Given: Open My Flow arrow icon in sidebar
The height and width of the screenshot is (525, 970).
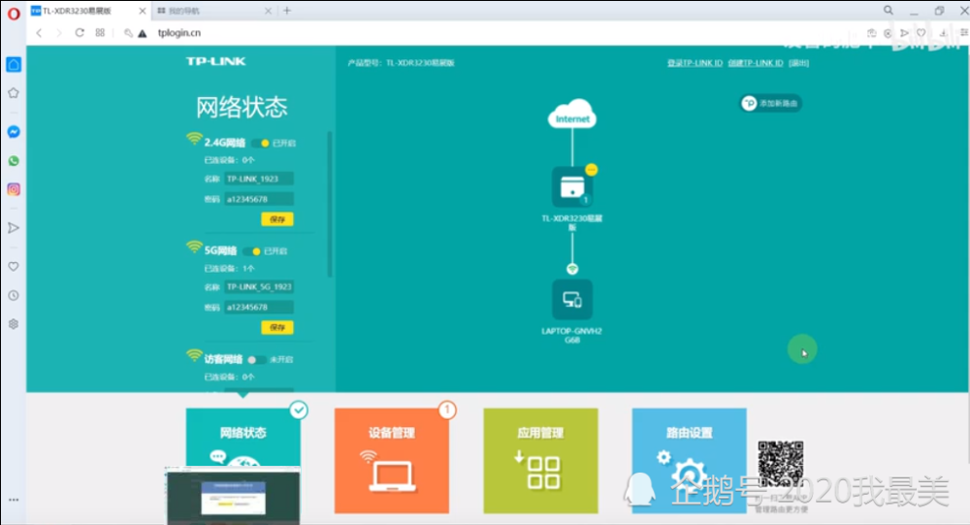Looking at the screenshot, I should click(14, 228).
